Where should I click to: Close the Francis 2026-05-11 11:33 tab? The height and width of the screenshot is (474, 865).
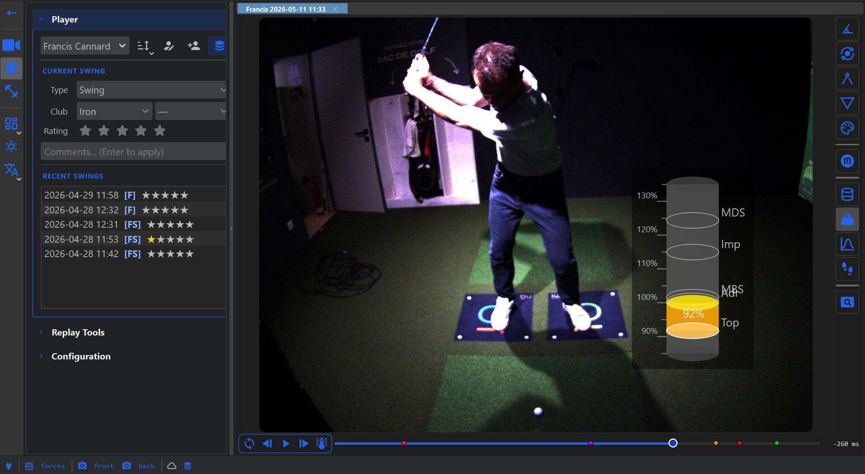click(x=335, y=9)
